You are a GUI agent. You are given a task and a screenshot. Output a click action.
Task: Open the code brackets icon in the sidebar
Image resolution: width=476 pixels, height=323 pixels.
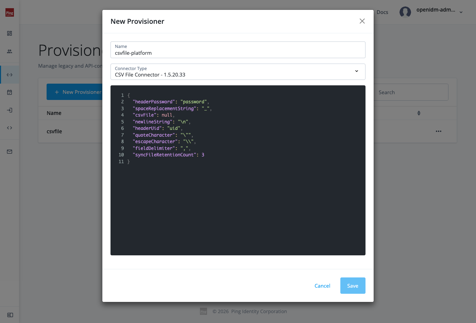10,128
